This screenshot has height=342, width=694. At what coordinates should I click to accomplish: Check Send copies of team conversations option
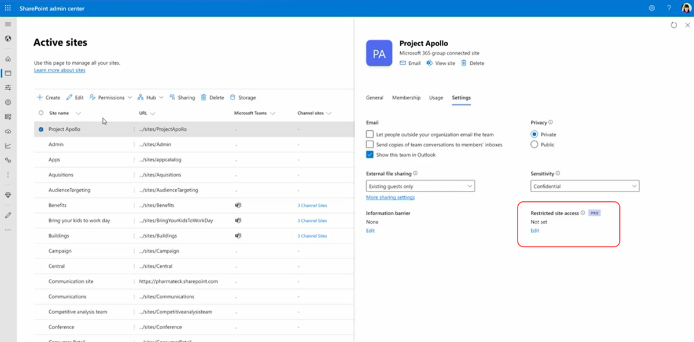(x=370, y=145)
